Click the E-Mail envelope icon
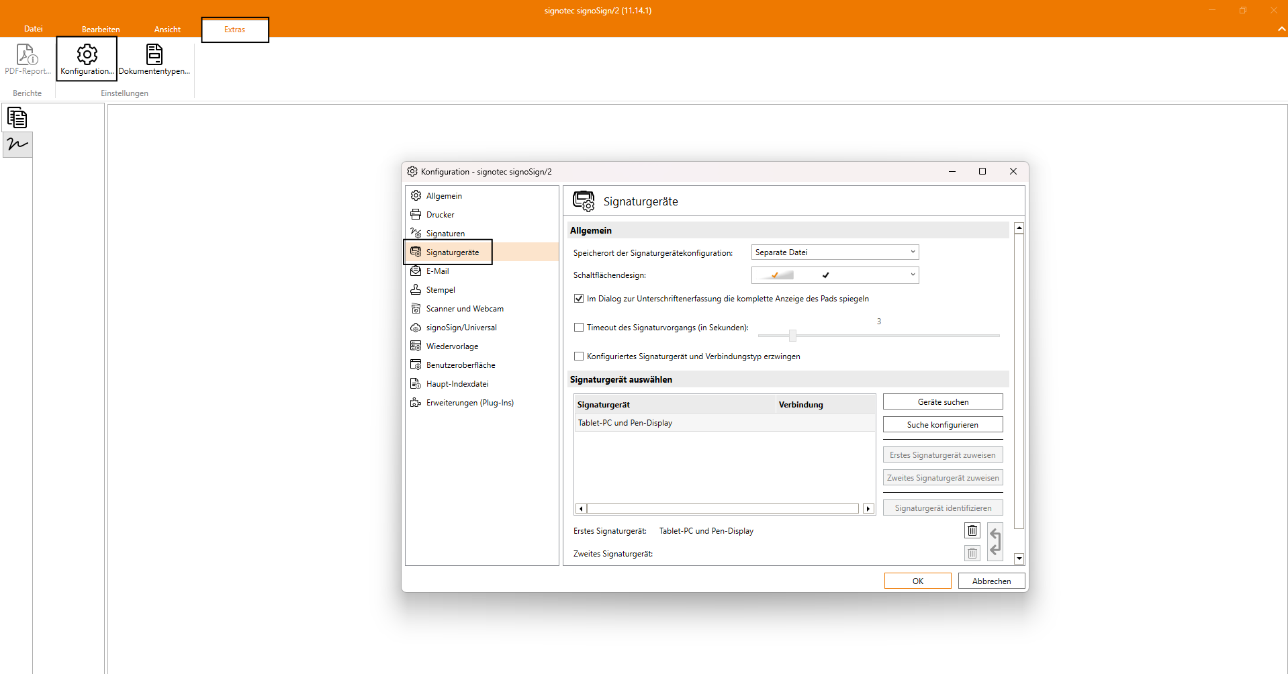The image size is (1288, 674). point(416,271)
